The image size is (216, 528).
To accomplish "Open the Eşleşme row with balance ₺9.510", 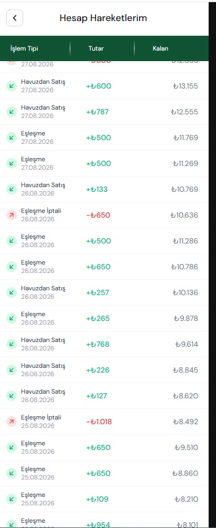I will tap(104, 447).
